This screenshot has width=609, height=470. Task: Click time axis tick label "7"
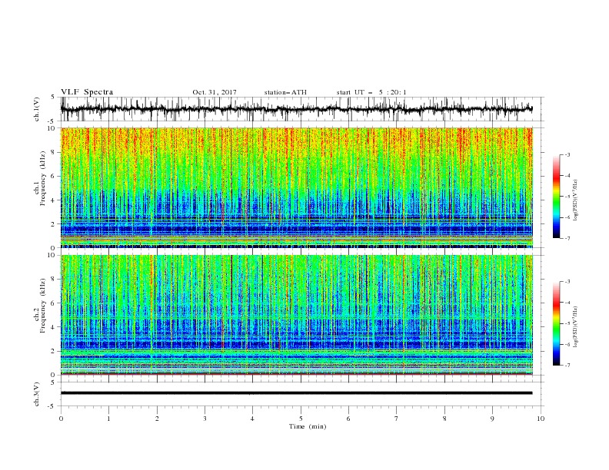pyautogui.click(x=397, y=419)
